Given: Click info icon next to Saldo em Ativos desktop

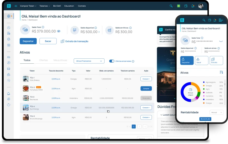Looking at the screenshot, I should [130, 28].
